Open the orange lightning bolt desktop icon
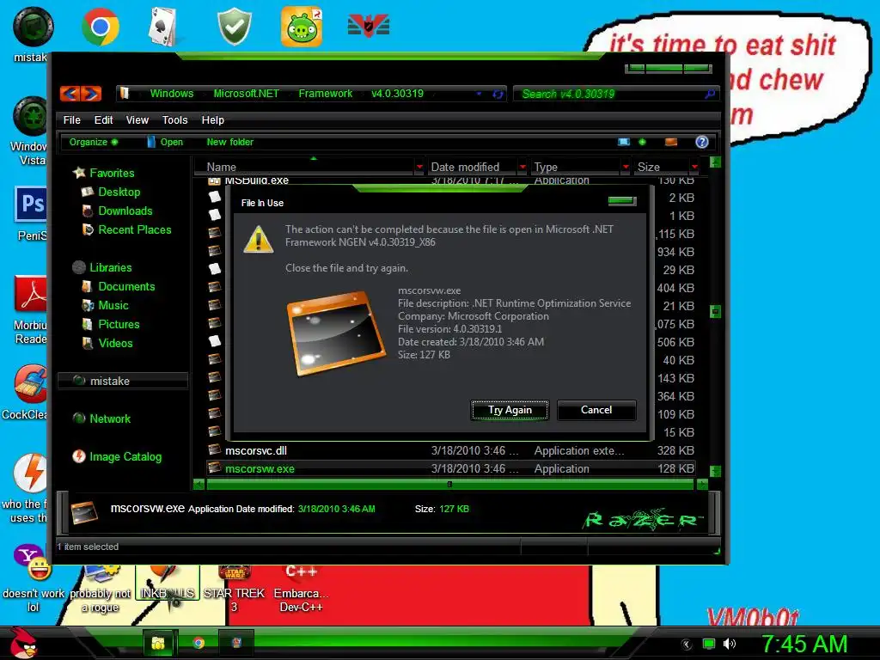This screenshot has height=660, width=880. click(30, 474)
